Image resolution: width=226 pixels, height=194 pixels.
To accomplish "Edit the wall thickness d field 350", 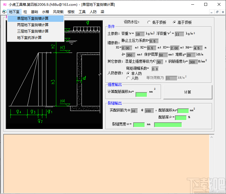I will pyautogui.click(x=131, y=55).
